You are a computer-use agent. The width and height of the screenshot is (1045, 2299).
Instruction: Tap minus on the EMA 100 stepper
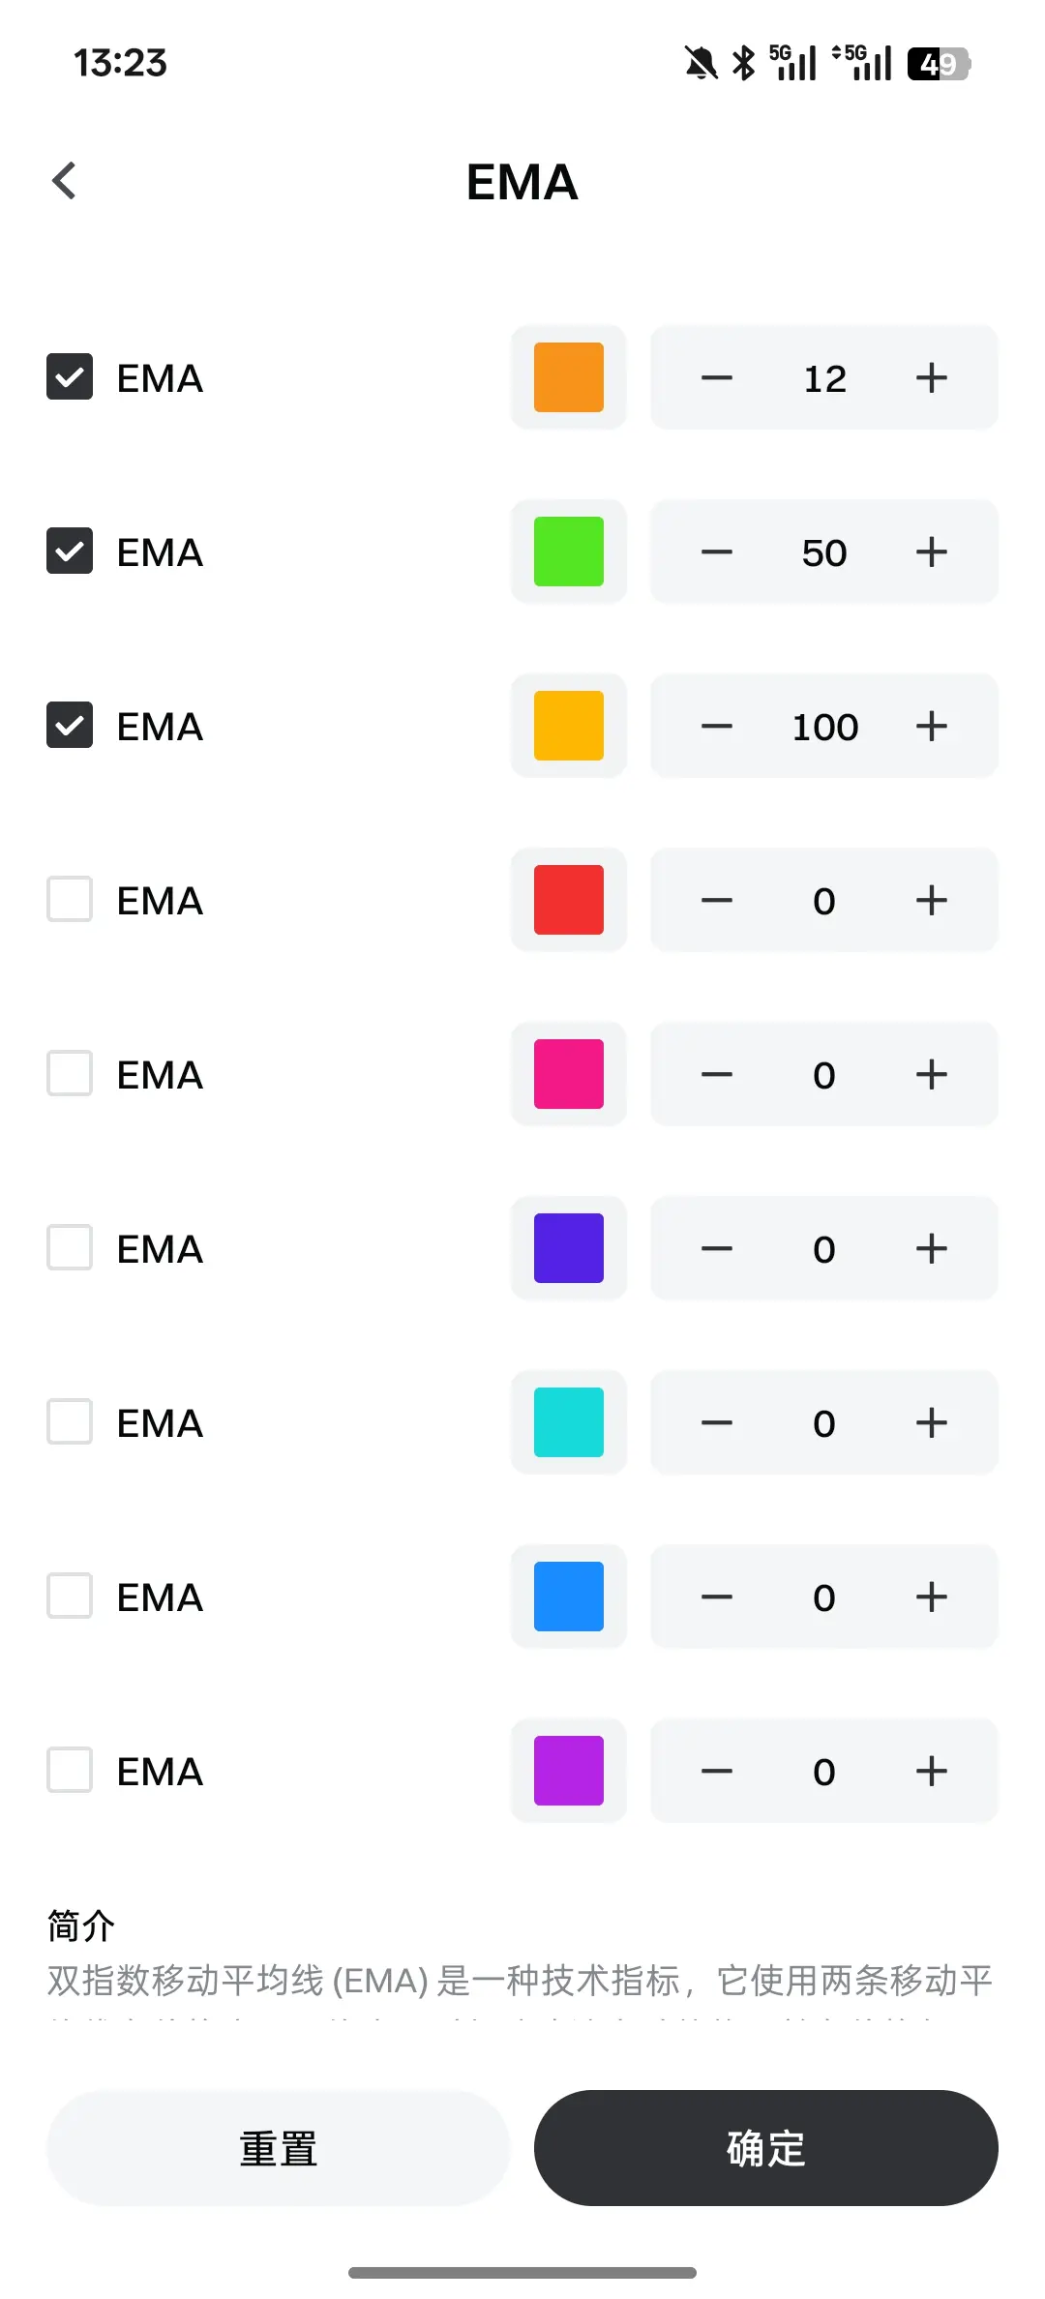pos(716,727)
